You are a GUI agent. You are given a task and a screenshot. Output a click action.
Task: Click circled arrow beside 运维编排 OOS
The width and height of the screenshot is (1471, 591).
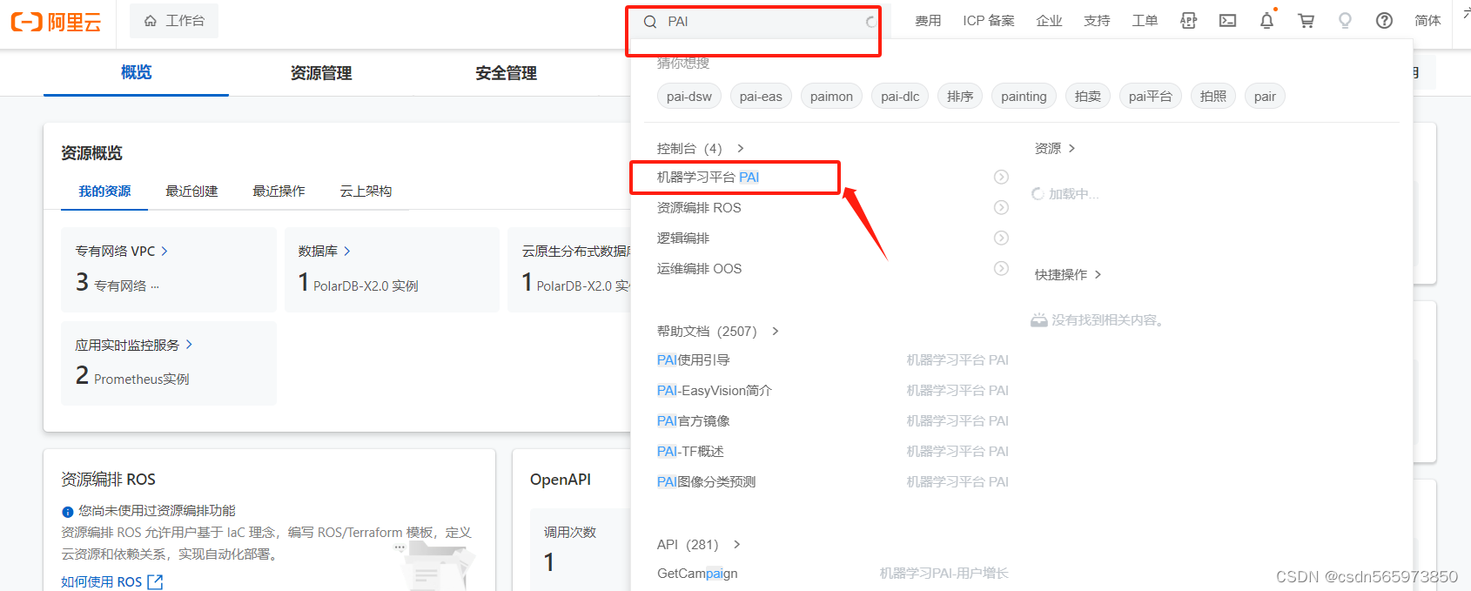tap(1001, 268)
